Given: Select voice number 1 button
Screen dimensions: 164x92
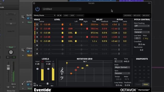Looking at the screenshot, I should [37, 25].
